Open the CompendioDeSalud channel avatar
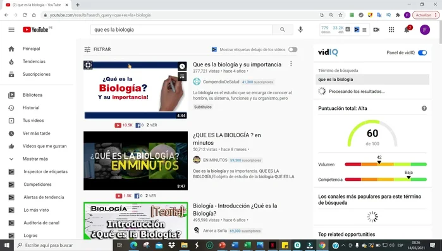442x251 pixels. [197, 82]
